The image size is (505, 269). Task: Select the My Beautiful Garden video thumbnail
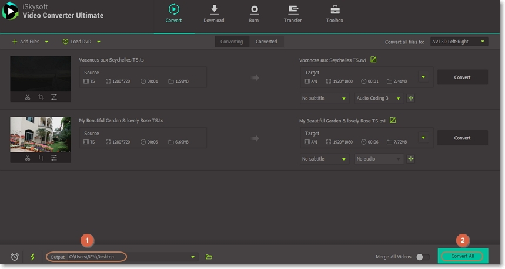click(41, 134)
